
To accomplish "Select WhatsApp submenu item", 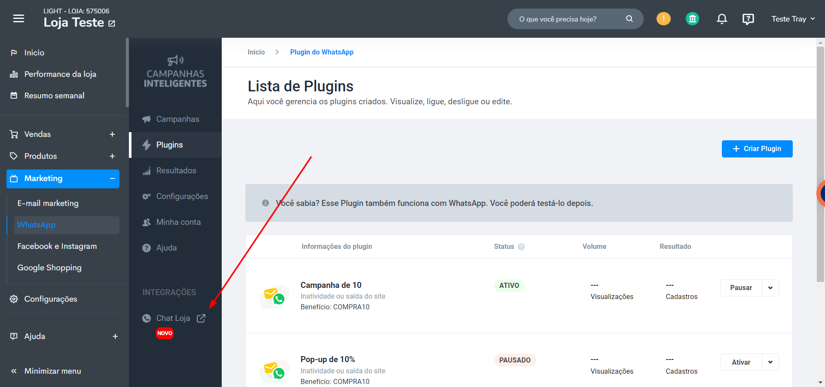I will pos(67,225).
